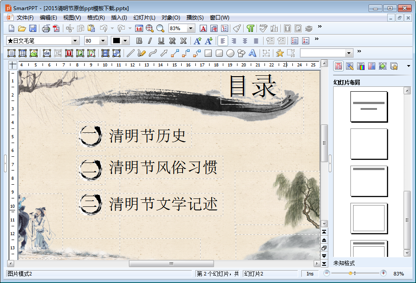Decrease font size icon
The width and height of the screenshot is (416, 283).
click(209, 41)
